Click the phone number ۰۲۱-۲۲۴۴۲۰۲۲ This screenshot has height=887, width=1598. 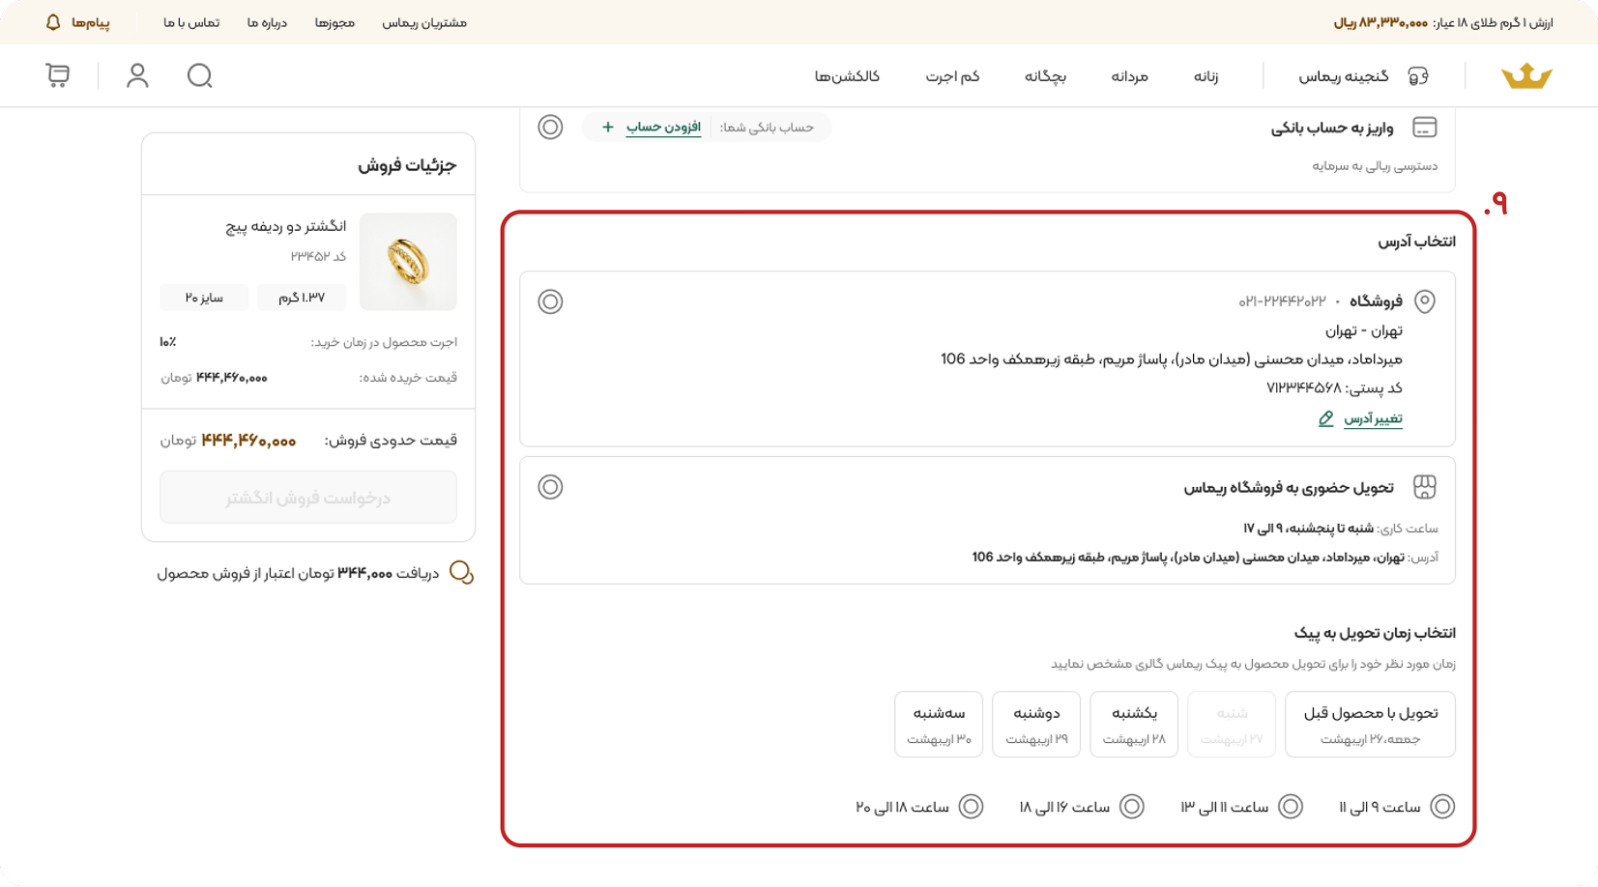click(x=1283, y=301)
